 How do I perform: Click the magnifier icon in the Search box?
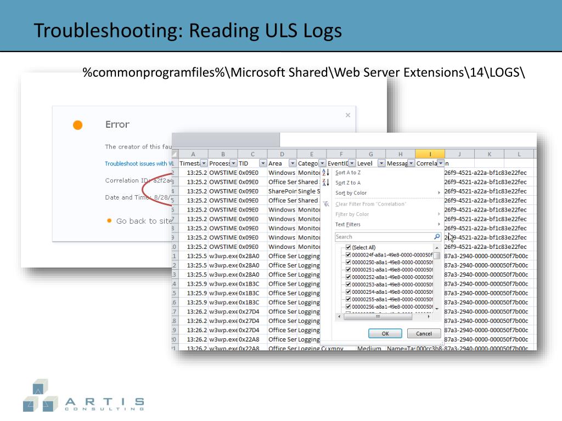tap(437, 237)
